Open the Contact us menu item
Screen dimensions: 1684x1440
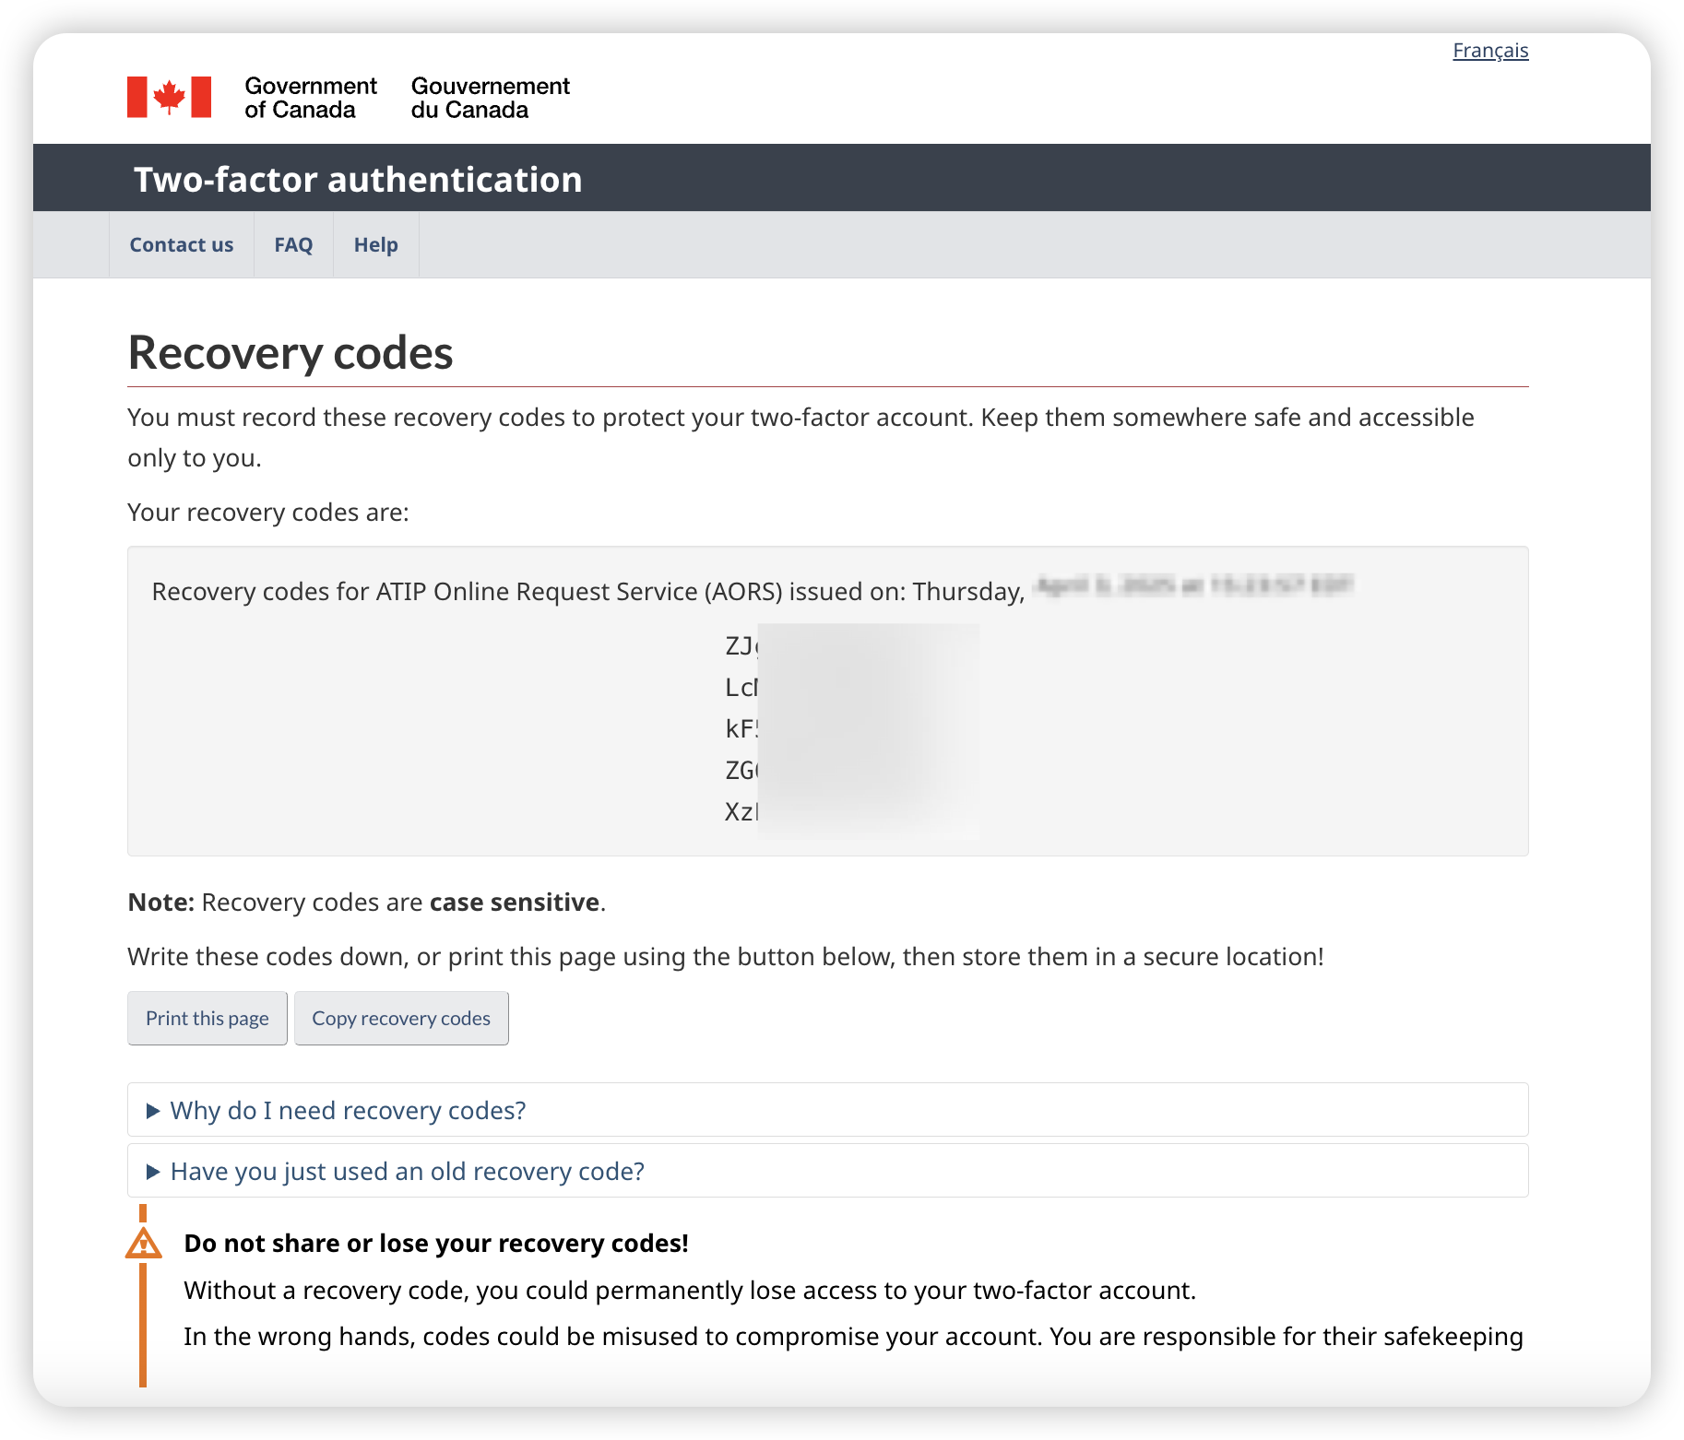point(182,245)
